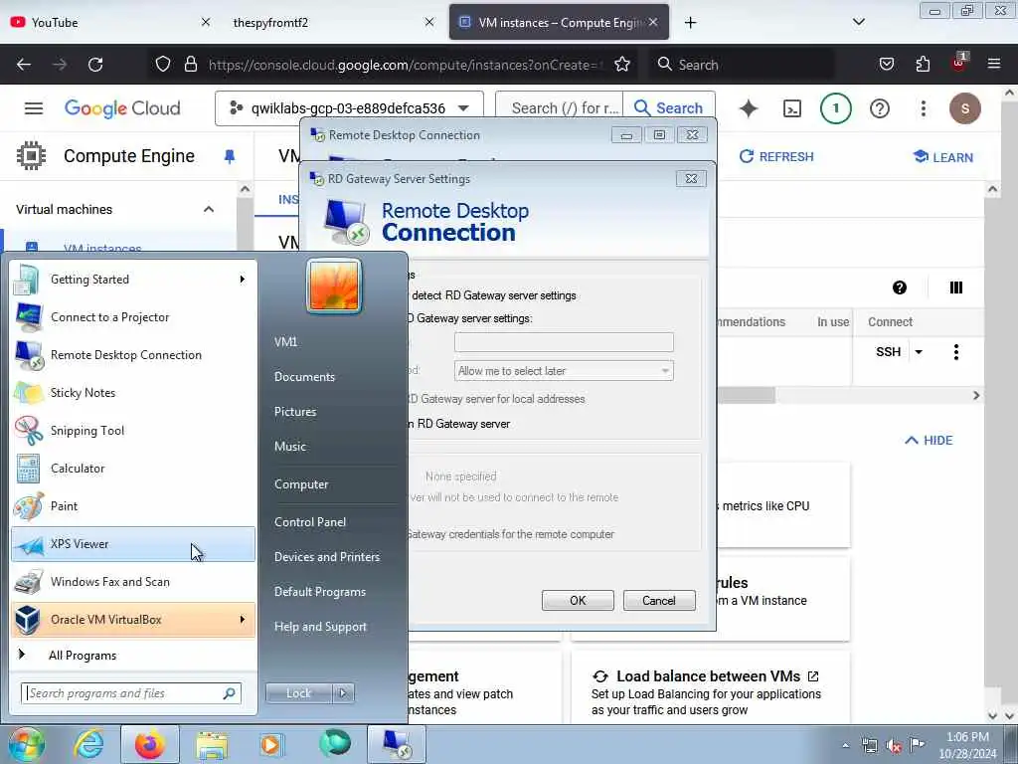Click the Lock button in Start menu

pos(298,693)
